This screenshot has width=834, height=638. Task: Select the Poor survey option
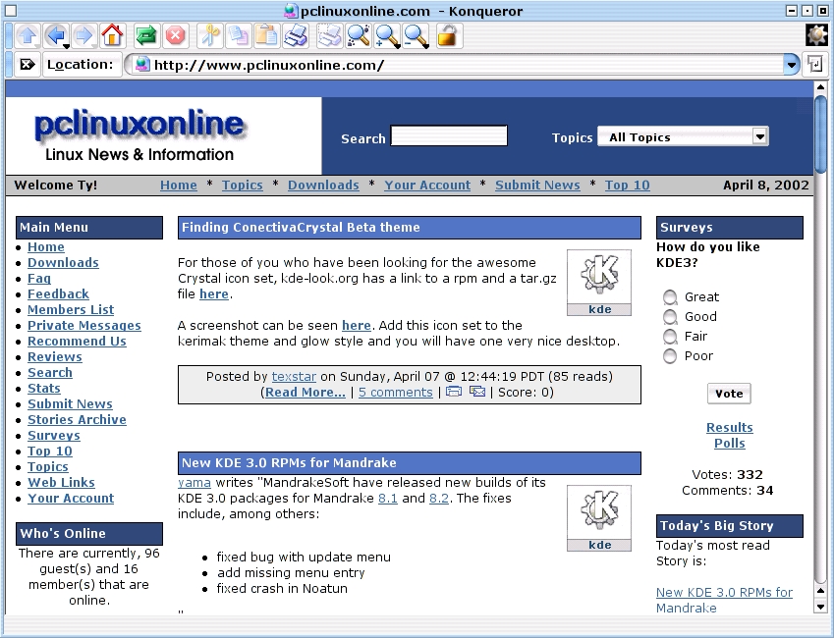tap(670, 356)
